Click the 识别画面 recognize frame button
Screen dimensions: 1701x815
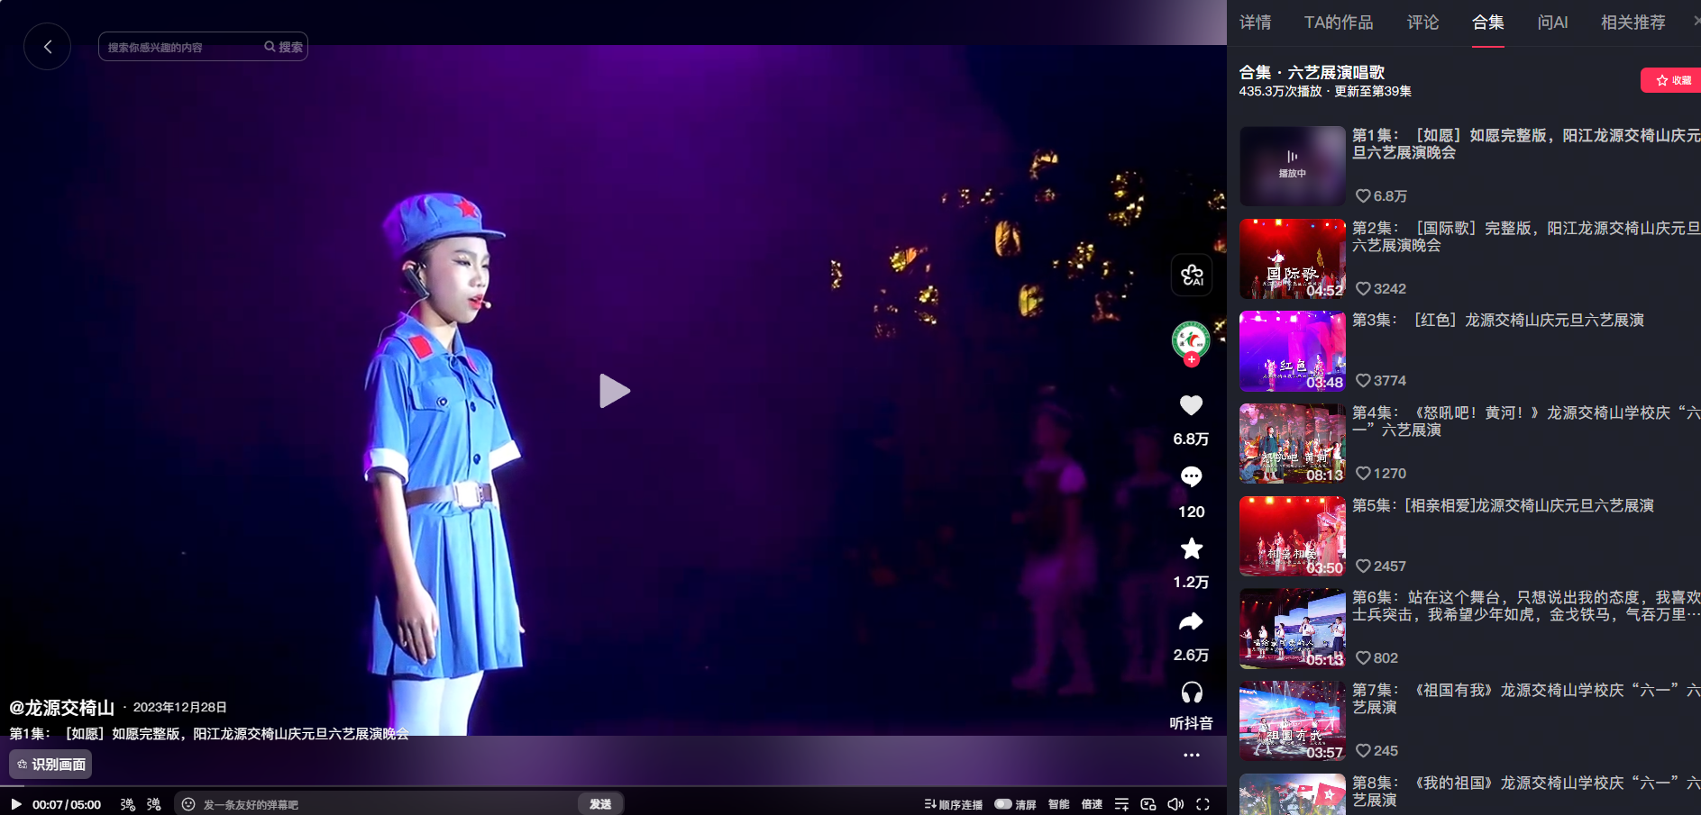pos(51,765)
